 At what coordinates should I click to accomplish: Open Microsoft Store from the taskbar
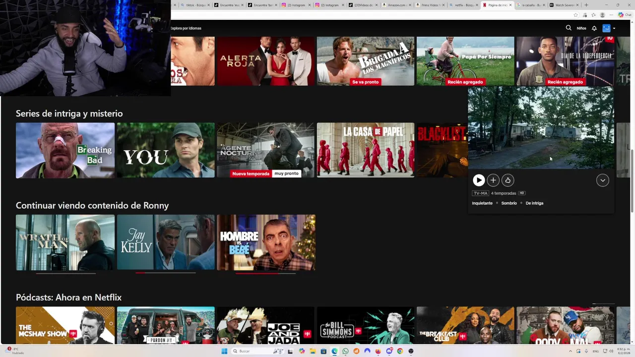323,351
